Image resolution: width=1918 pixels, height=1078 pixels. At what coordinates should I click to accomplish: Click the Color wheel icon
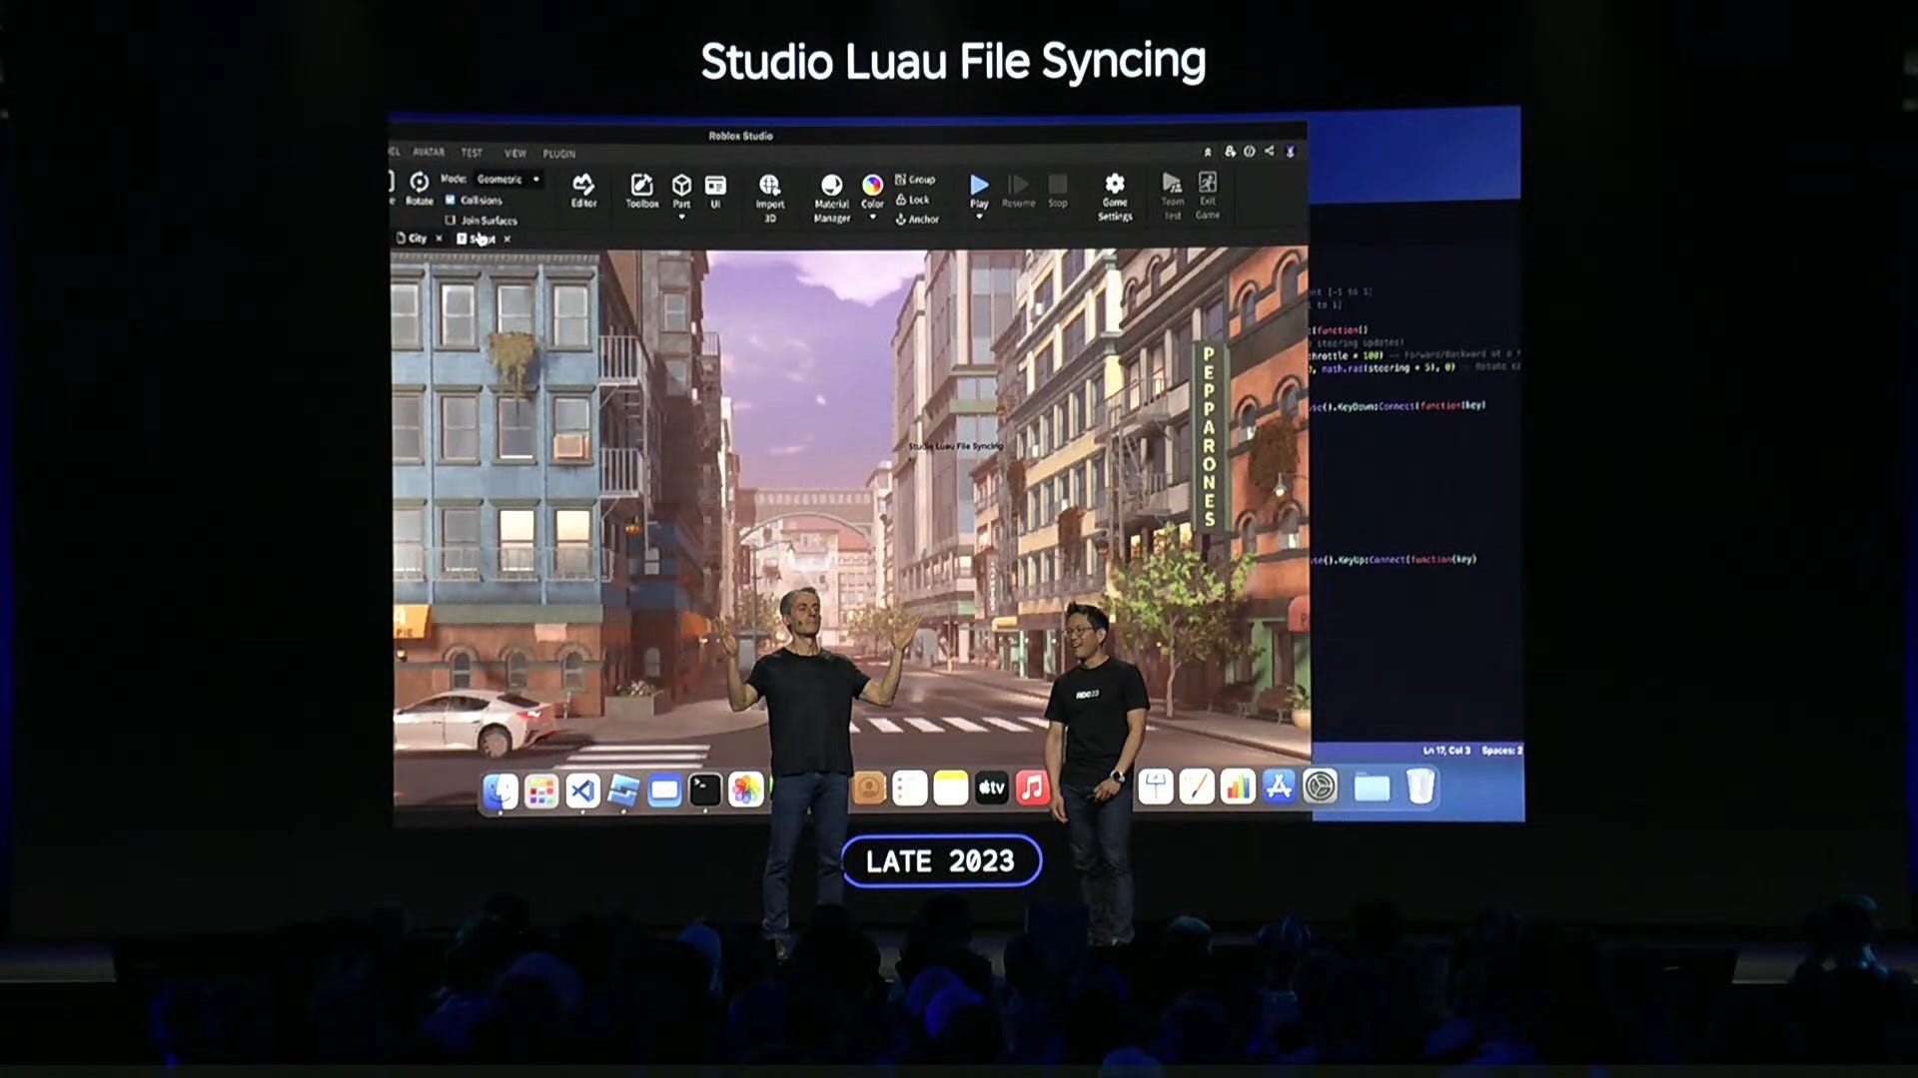pyautogui.click(x=872, y=185)
